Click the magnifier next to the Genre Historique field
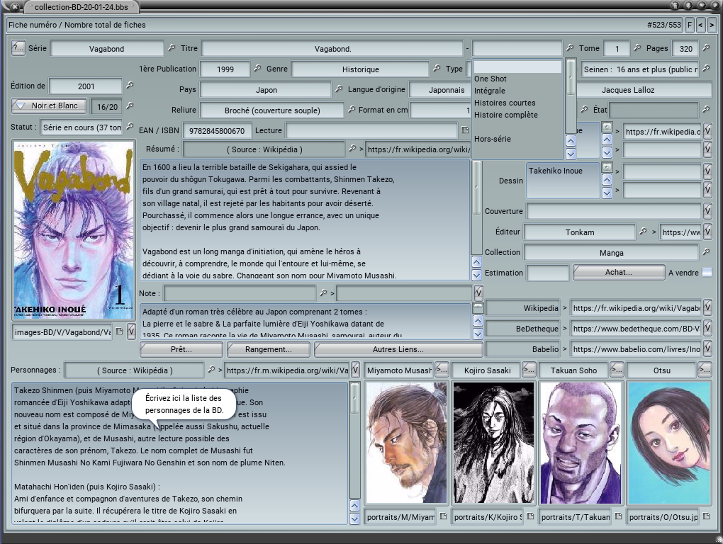Screen dimensions: 723x544 tap(436, 69)
